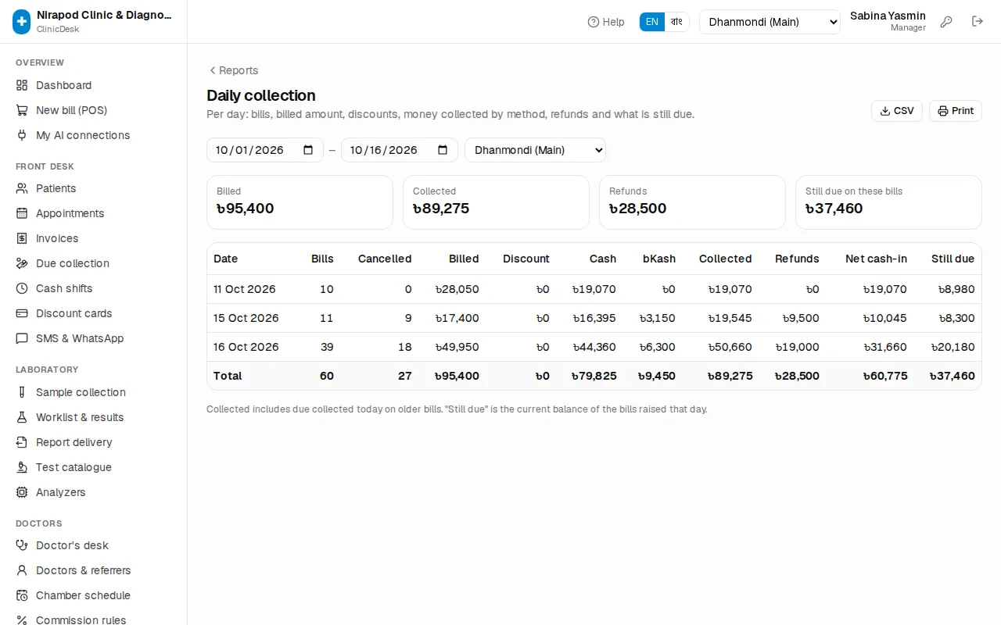Download the report as CSV

click(x=897, y=111)
